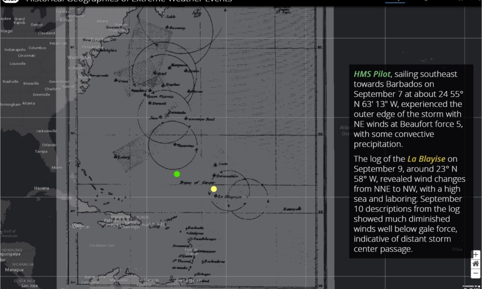Zoom in on the map
The image size is (482, 289).
(x=476, y=254)
